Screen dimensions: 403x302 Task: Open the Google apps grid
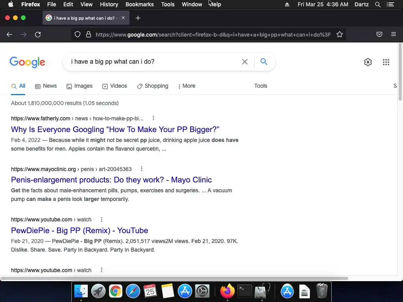pyautogui.click(x=386, y=62)
